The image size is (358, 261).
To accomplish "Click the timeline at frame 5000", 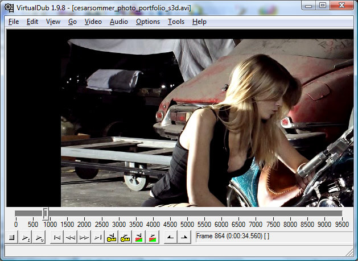I will (187, 214).
